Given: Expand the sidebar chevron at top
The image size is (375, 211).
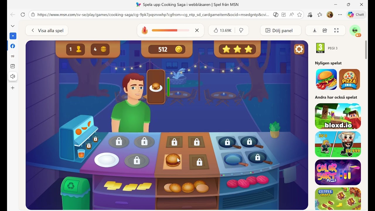Looking at the screenshot, I should click(x=13, y=26).
